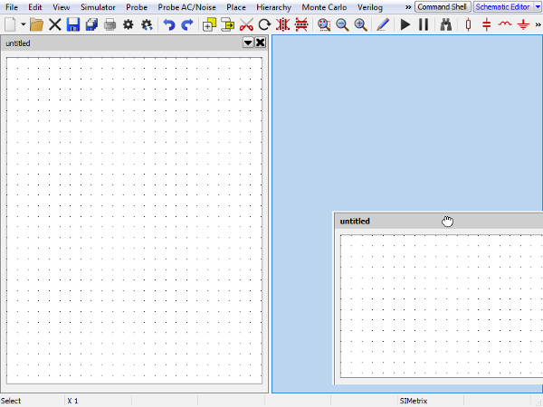The width and height of the screenshot is (543, 407).
Task: Place a ground symbol
Action: [523, 25]
